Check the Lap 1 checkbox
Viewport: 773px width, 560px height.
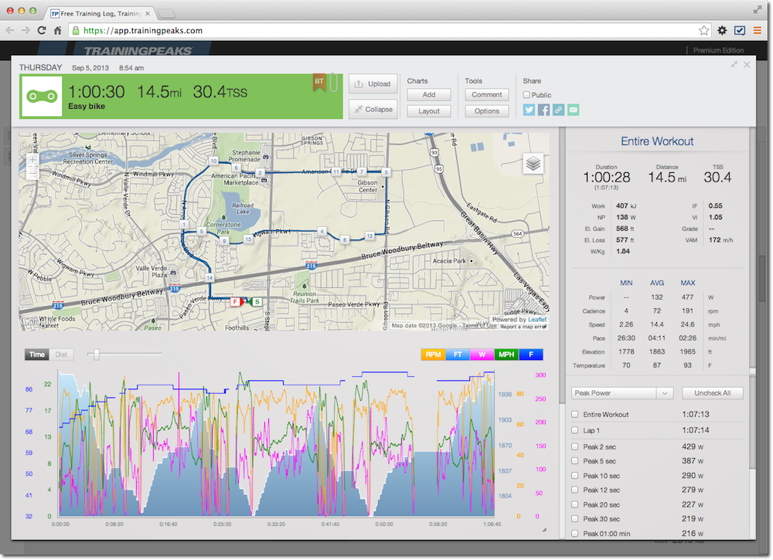575,430
